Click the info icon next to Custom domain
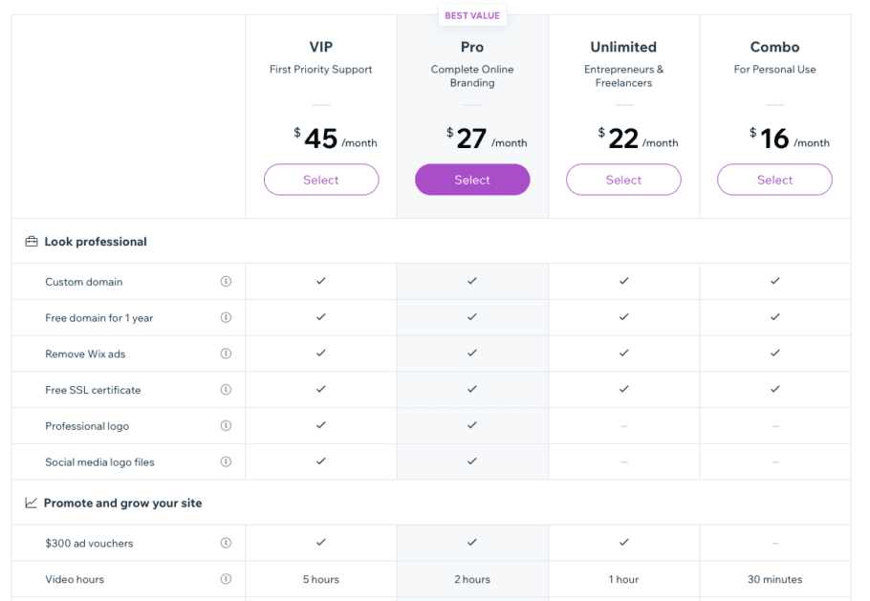 (227, 281)
